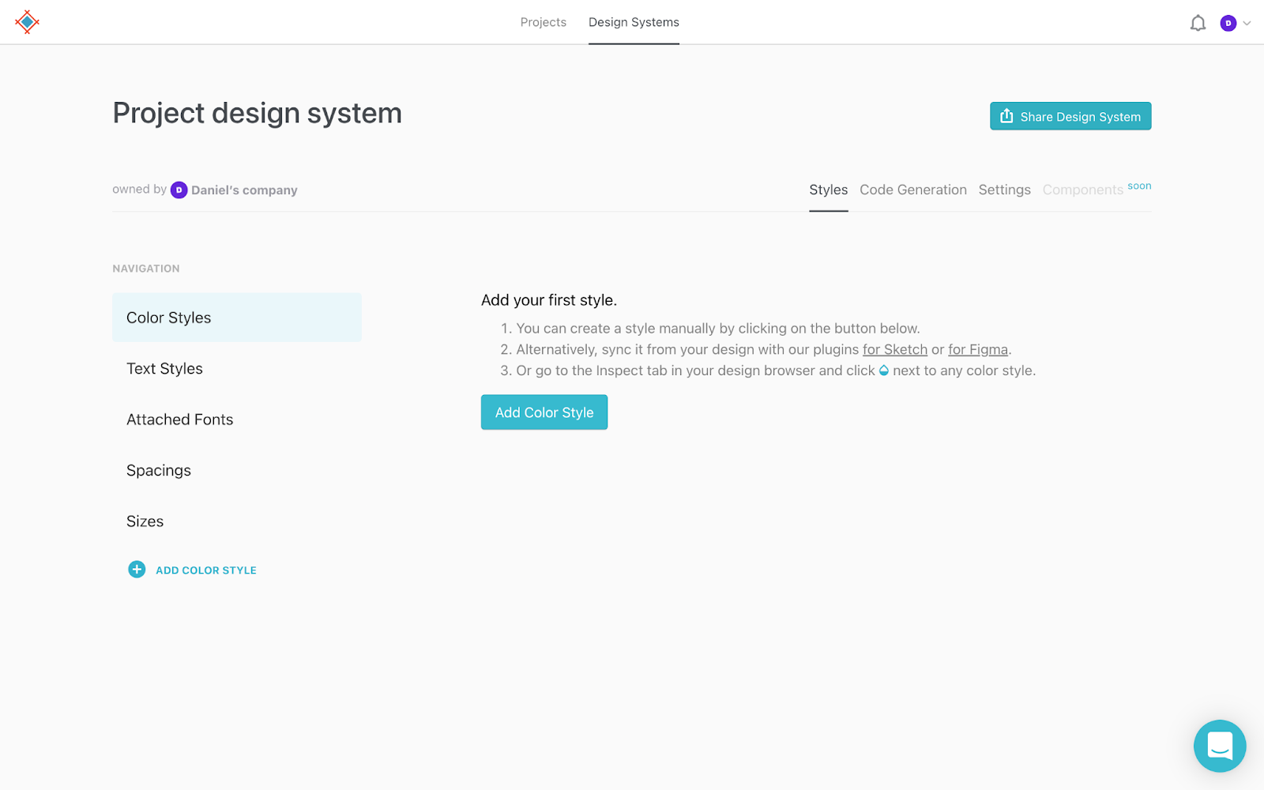Click the ADD COLOR STYLE sidebar link
Image resolution: width=1264 pixels, height=790 pixels.
tap(206, 570)
